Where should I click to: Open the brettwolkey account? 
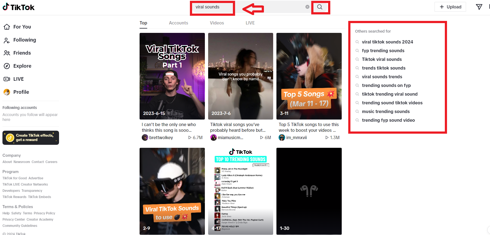click(161, 138)
